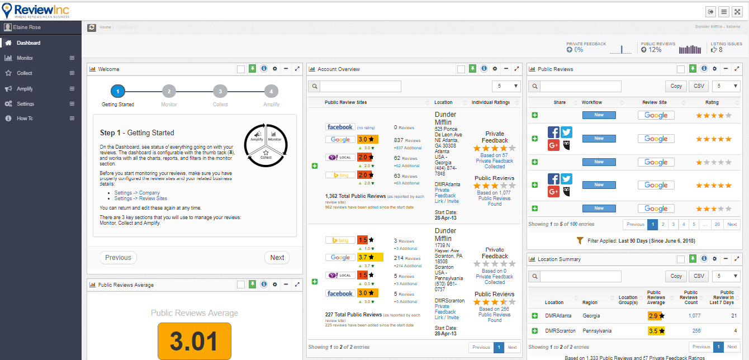Click the refresh icon beside Home breadcrumb
The height and width of the screenshot is (360, 749).
pos(92,27)
